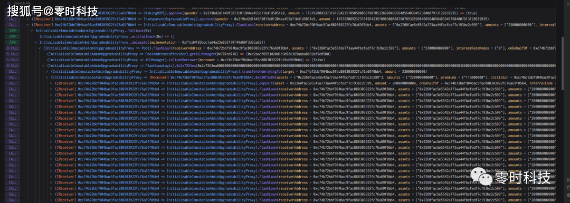
Task: Click D-CALL badge of FlashLoanLogic row
Action: 12,65
